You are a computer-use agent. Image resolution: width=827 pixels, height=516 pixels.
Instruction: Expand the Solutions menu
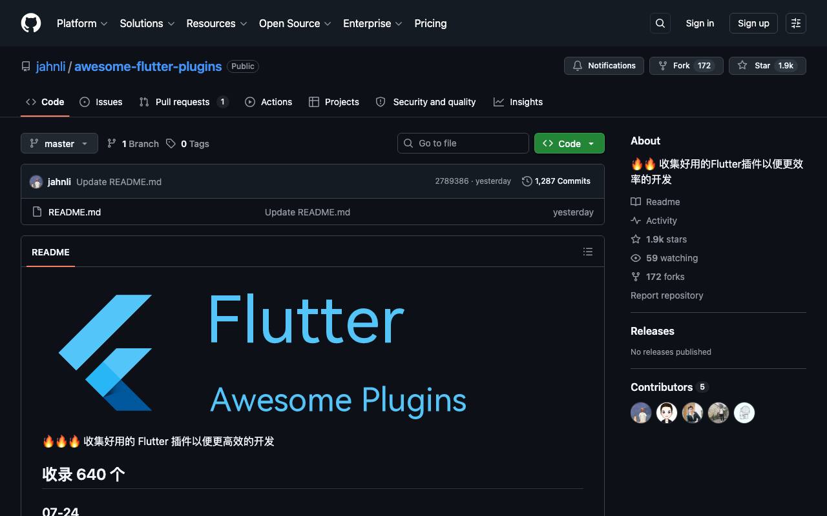tap(147, 23)
